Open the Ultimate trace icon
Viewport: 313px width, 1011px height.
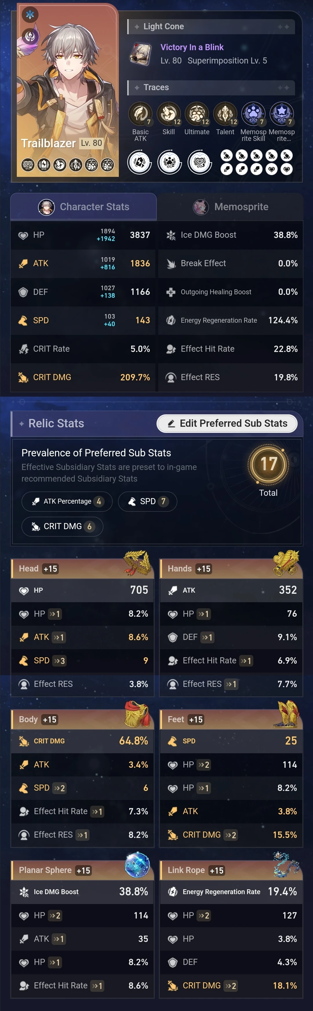pos(196,114)
